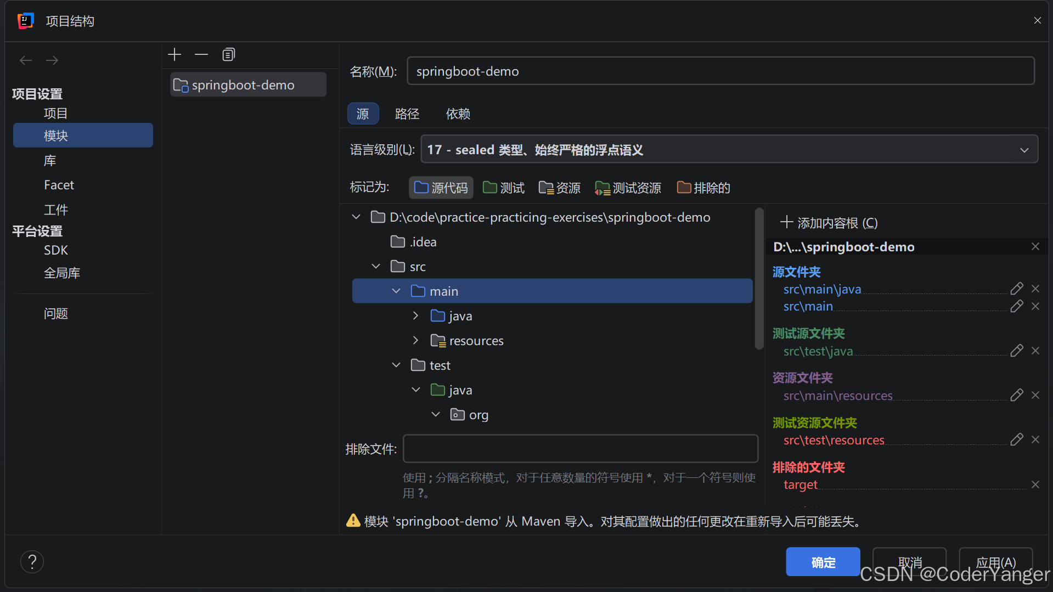Click the 确定 button
The width and height of the screenshot is (1053, 592).
pos(823,562)
